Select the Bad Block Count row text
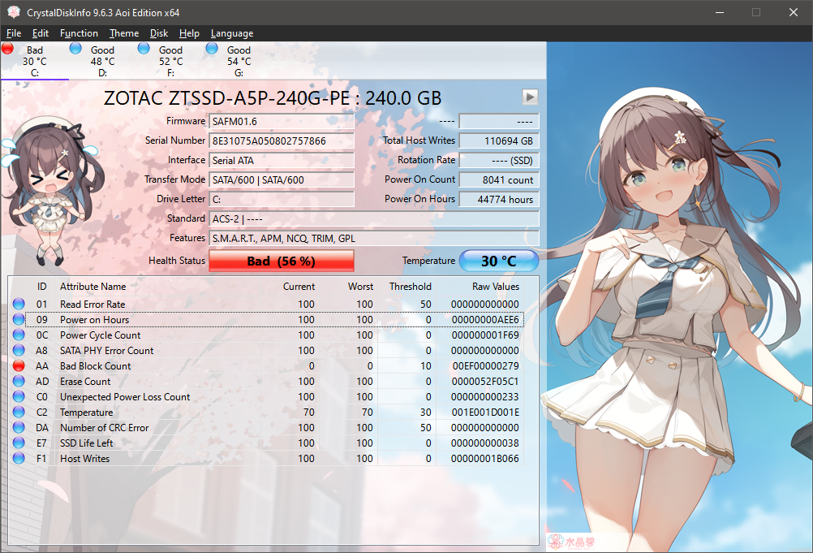The width and height of the screenshot is (813, 553). (96, 365)
